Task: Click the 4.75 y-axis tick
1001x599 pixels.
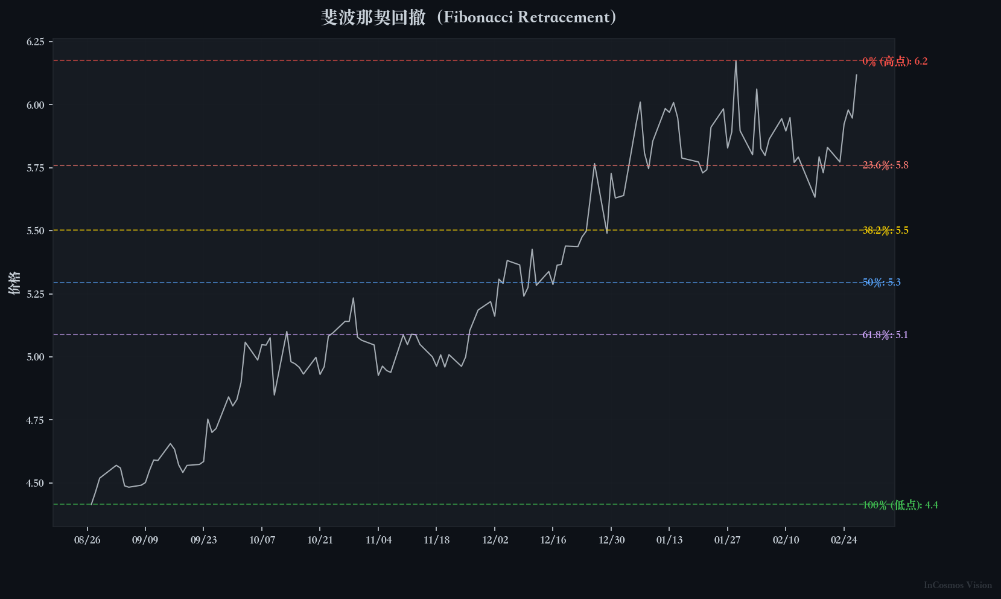Action: [x=36, y=420]
